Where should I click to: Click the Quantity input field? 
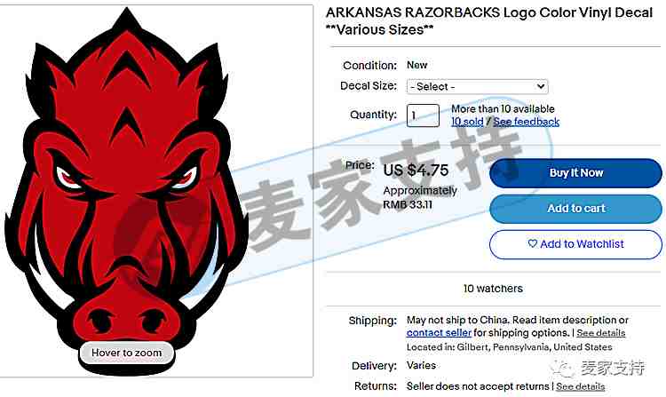pos(423,115)
